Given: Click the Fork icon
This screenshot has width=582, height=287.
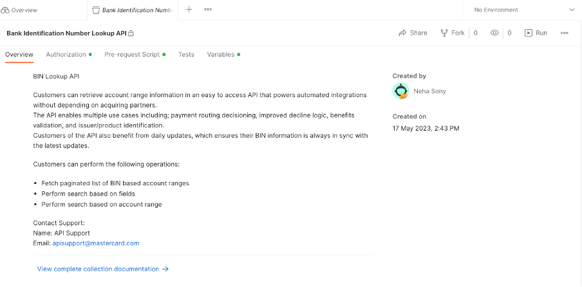Looking at the screenshot, I should click(x=444, y=33).
